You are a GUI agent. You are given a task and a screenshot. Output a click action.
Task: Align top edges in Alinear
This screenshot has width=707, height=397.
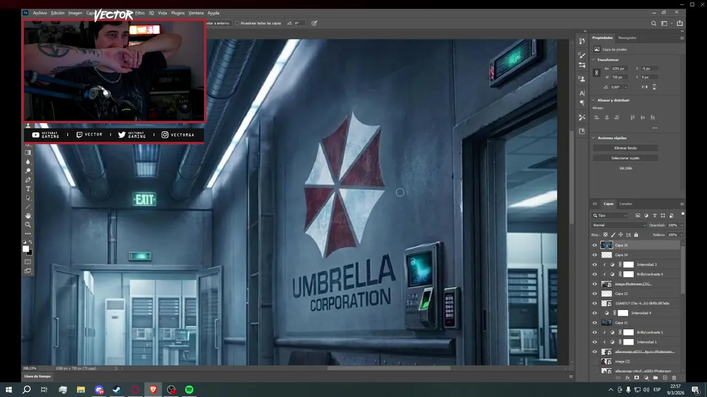pos(633,117)
